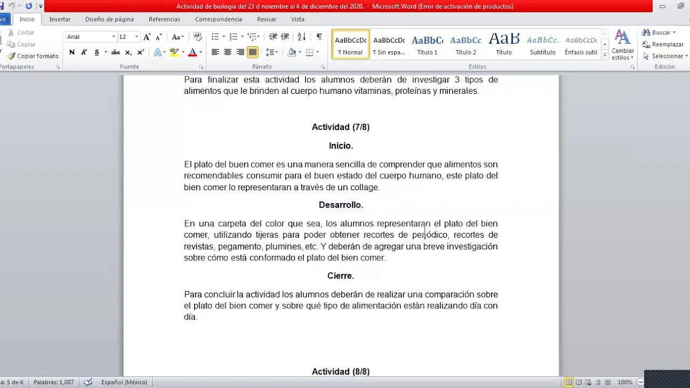Toggle superscript x² formatting

click(141, 52)
